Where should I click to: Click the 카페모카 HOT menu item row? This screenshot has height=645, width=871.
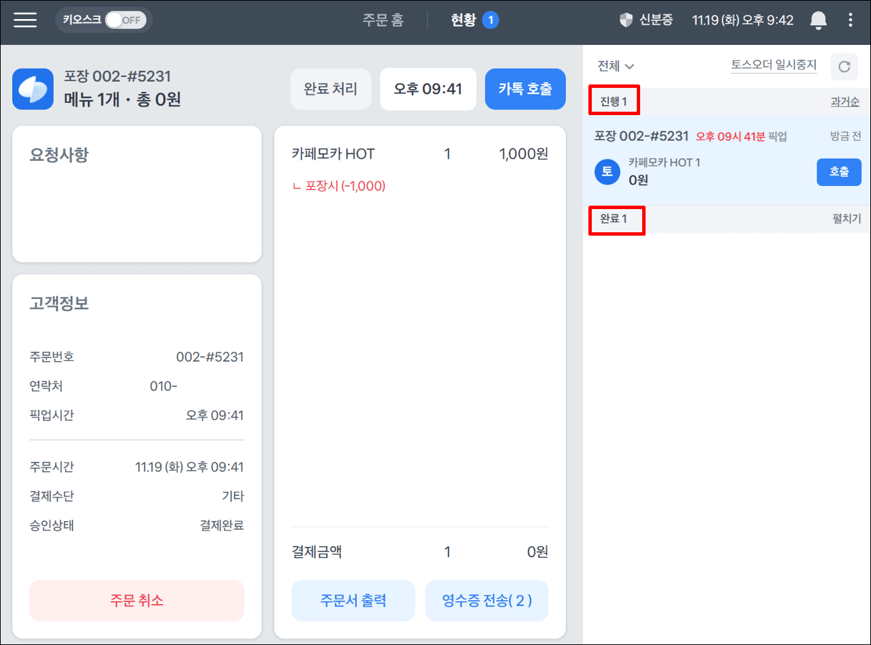pyautogui.click(x=419, y=154)
